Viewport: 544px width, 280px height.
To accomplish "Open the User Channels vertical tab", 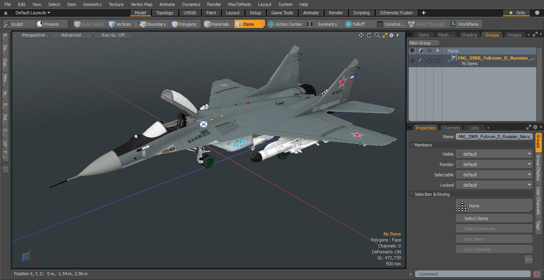I will click(538, 201).
